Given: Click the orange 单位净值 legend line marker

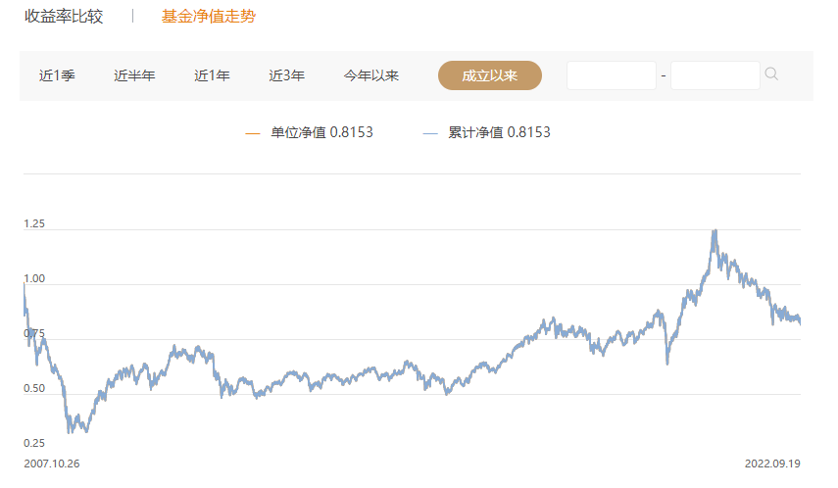Looking at the screenshot, I should click(x=253, y=133).
